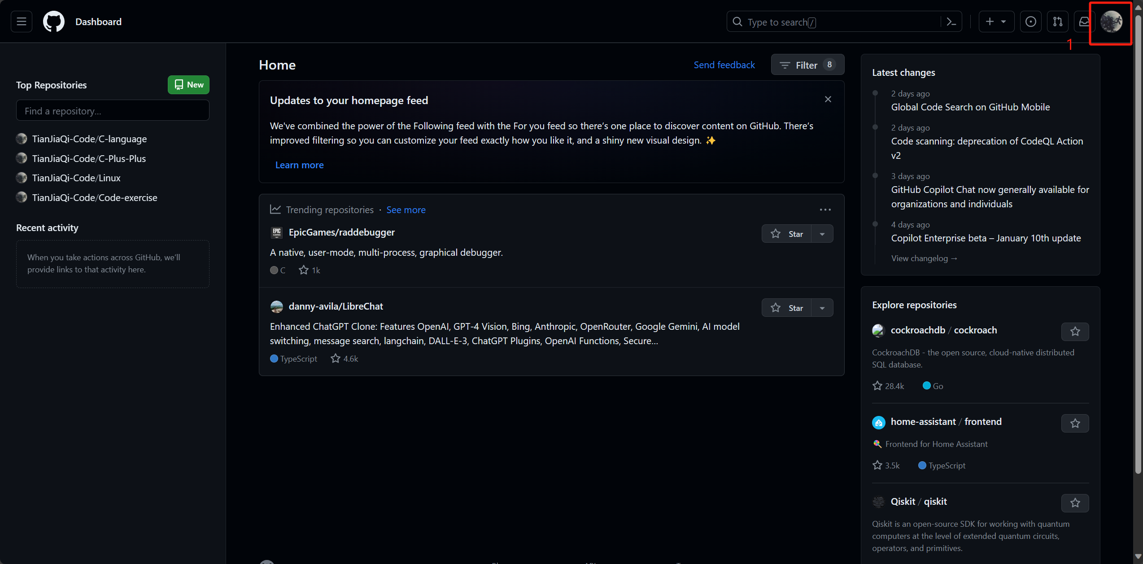This screenshot has height=564, width=1143.
Task: Click the EpicGames avatar icon
Action: 277,232
